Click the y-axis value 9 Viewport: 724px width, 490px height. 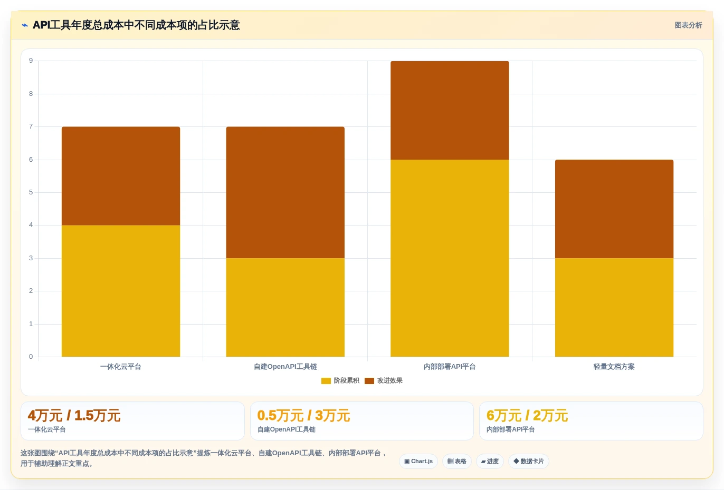[31, 61]
